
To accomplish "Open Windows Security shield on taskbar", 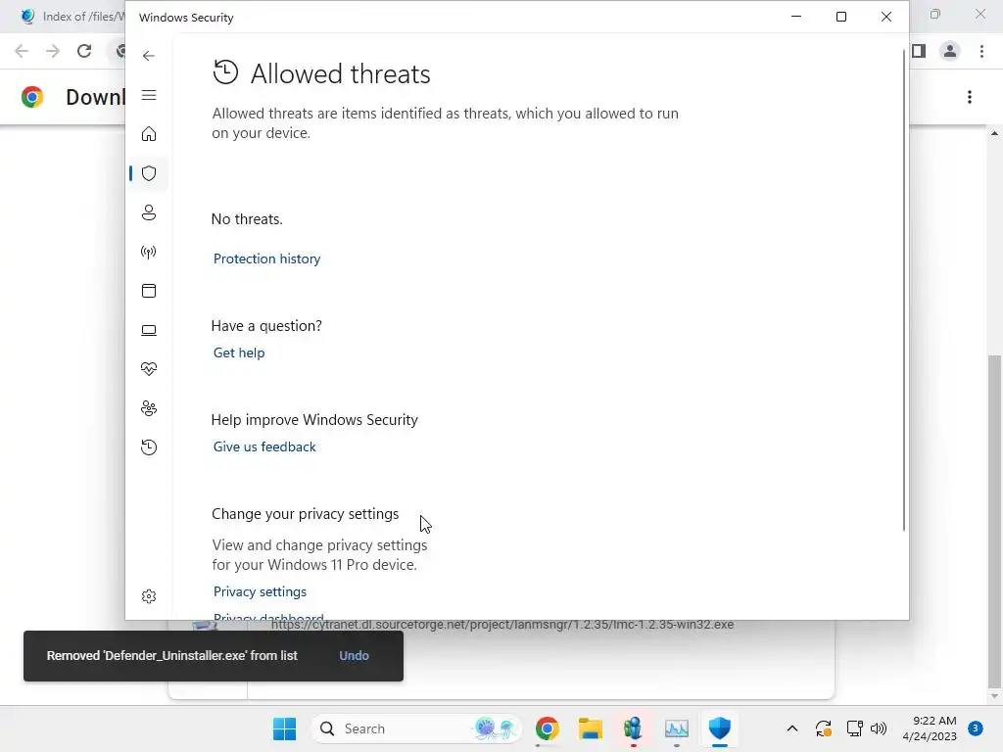I will click(x=720, y=728).
